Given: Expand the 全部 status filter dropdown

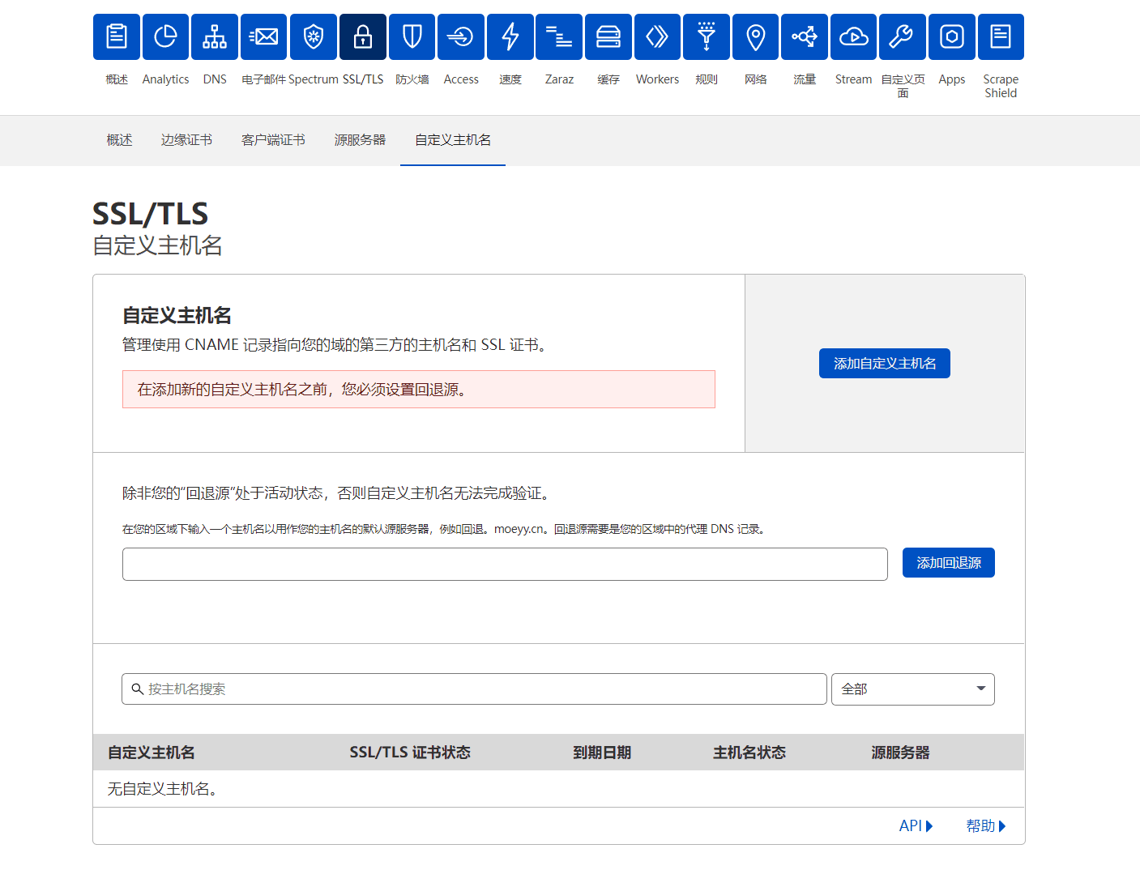Looking at the screenshot, I should pos(912,689).
